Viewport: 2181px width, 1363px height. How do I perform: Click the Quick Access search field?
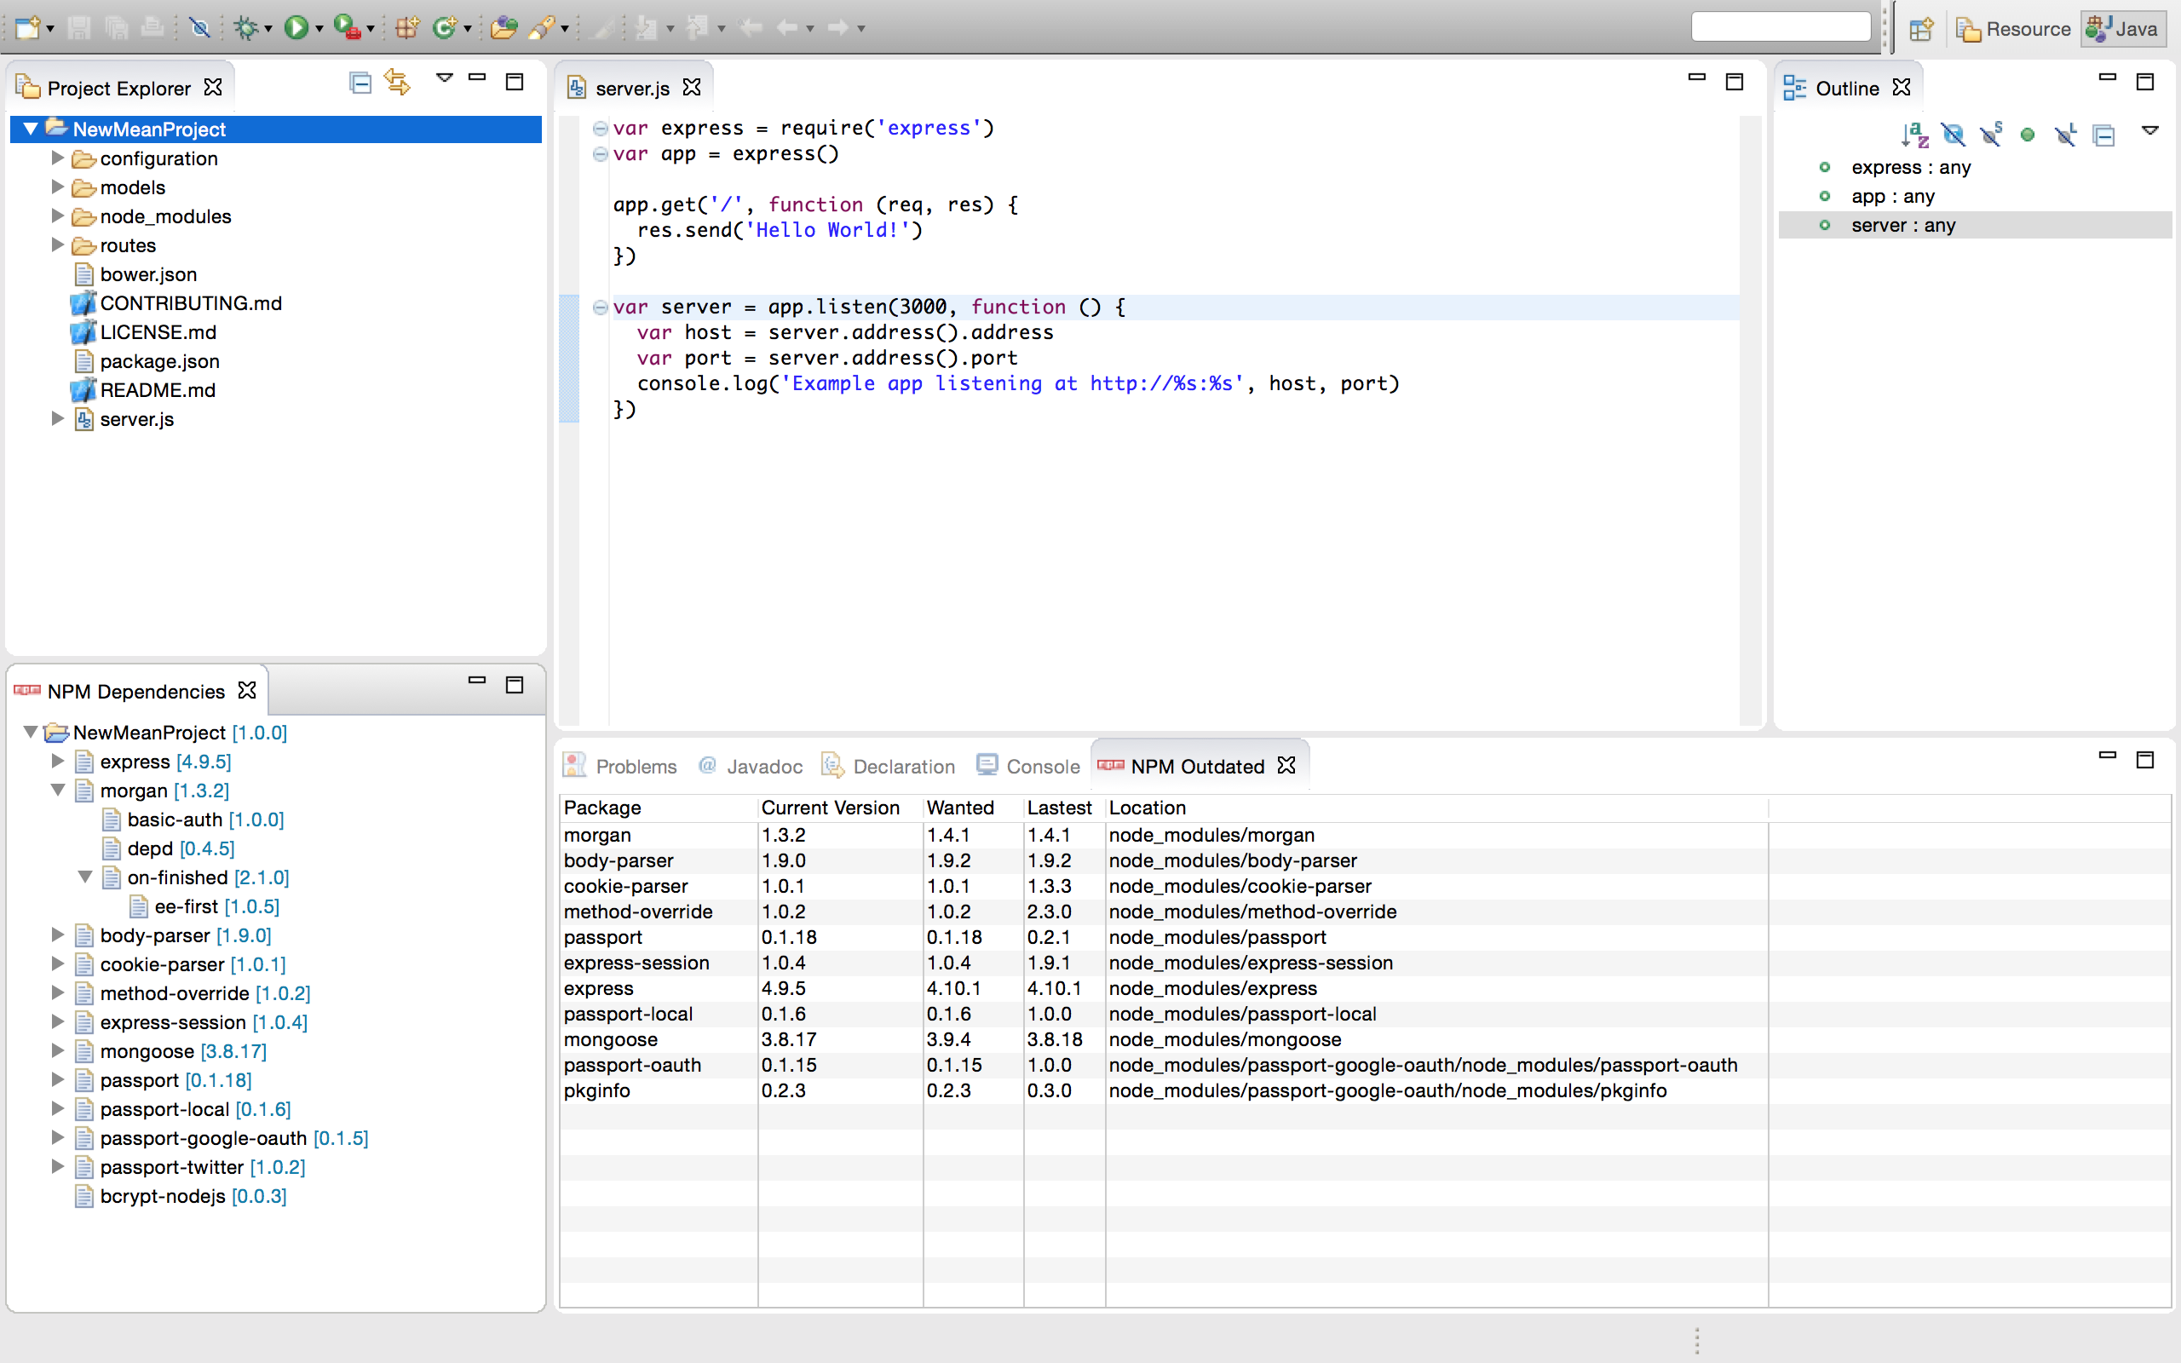[x=1780, y=27]
